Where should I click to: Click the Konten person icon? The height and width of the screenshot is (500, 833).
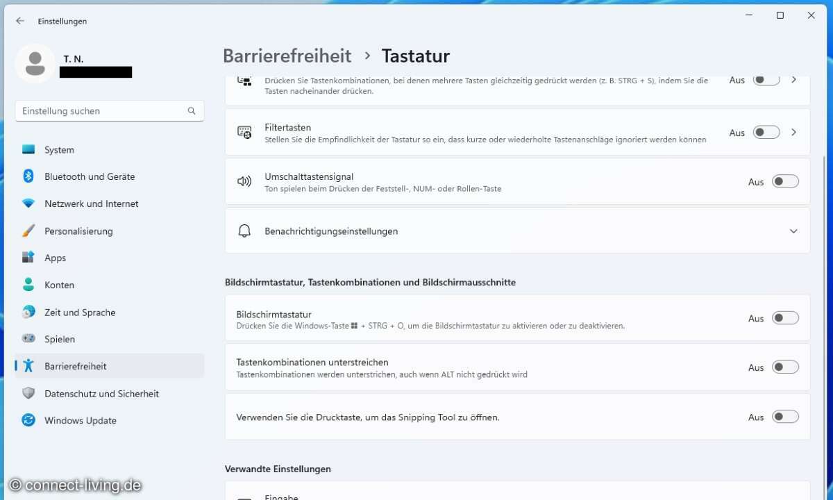coord(28,285)
